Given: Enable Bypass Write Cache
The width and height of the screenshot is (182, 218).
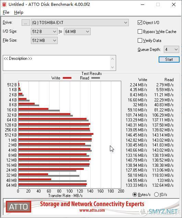Looking at the screenshot, I should [140, 32].
